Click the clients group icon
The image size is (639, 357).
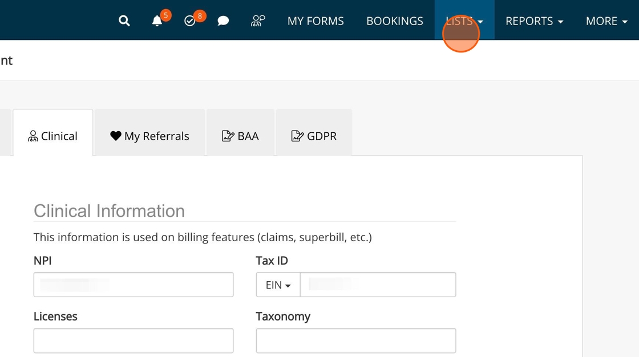(258, 21)
